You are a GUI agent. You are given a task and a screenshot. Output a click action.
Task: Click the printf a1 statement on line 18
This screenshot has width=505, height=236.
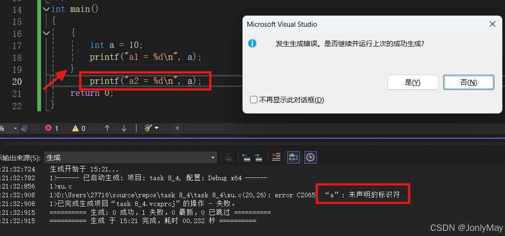point(146,57)
